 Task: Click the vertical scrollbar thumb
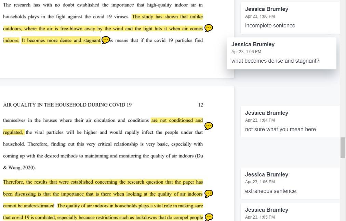[x=343, y=148]
